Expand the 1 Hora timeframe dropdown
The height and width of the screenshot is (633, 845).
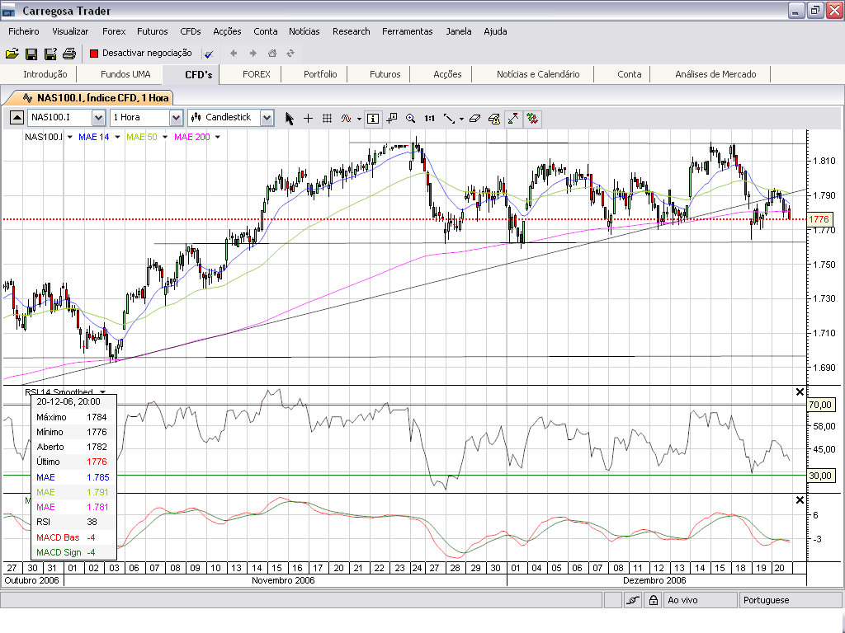[x=175, y=118]
